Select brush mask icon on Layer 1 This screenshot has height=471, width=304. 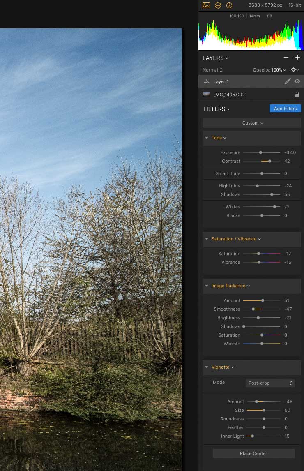288,81
